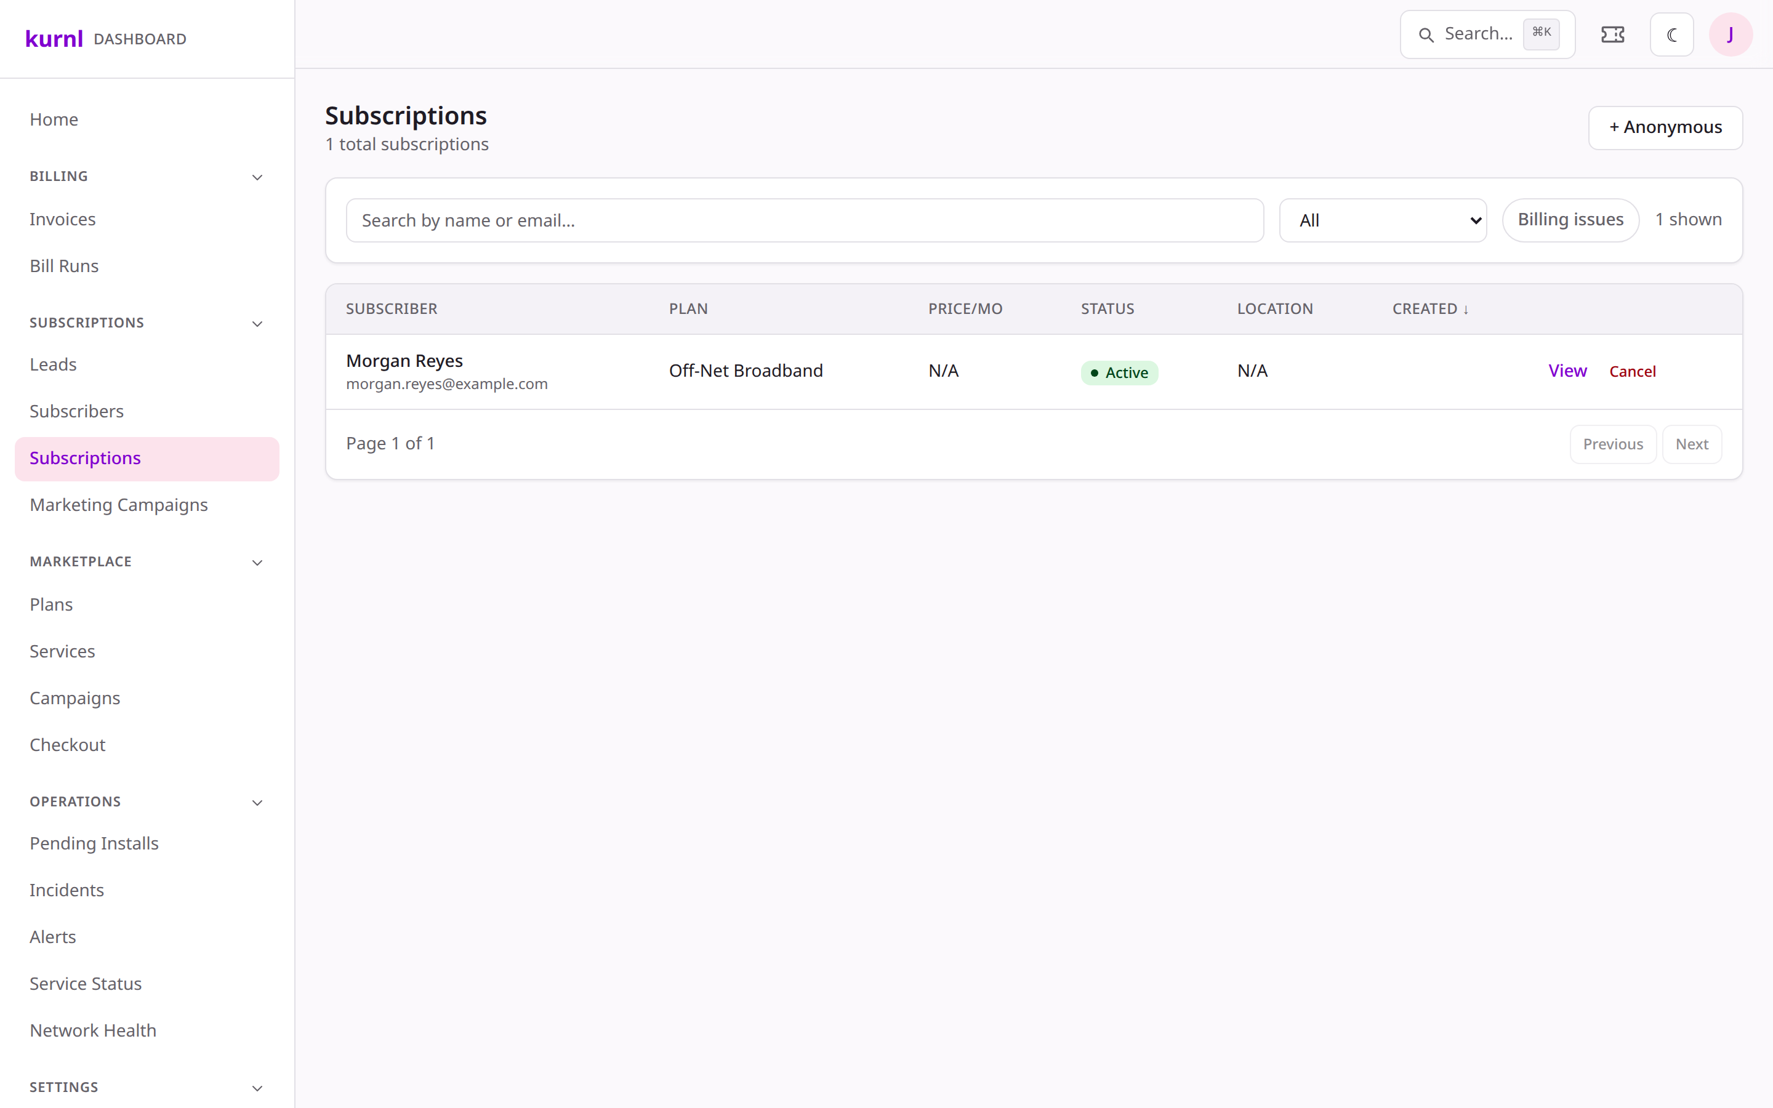Click the Location column header
The image size is (1773, 1108).
point(1275,308)
